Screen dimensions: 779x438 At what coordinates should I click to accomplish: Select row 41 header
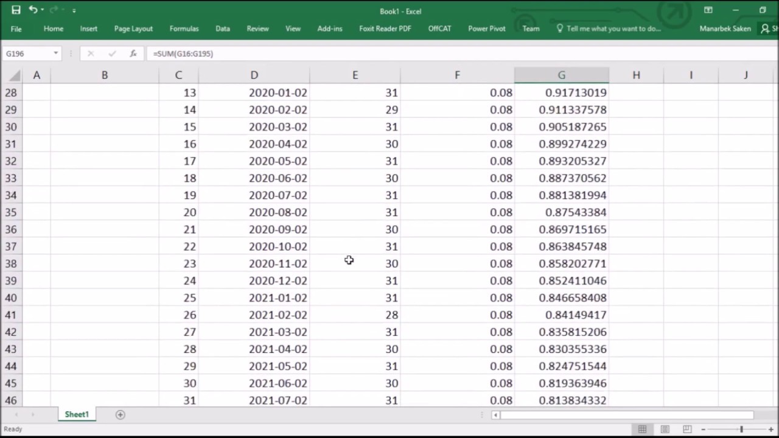[11, 315]
